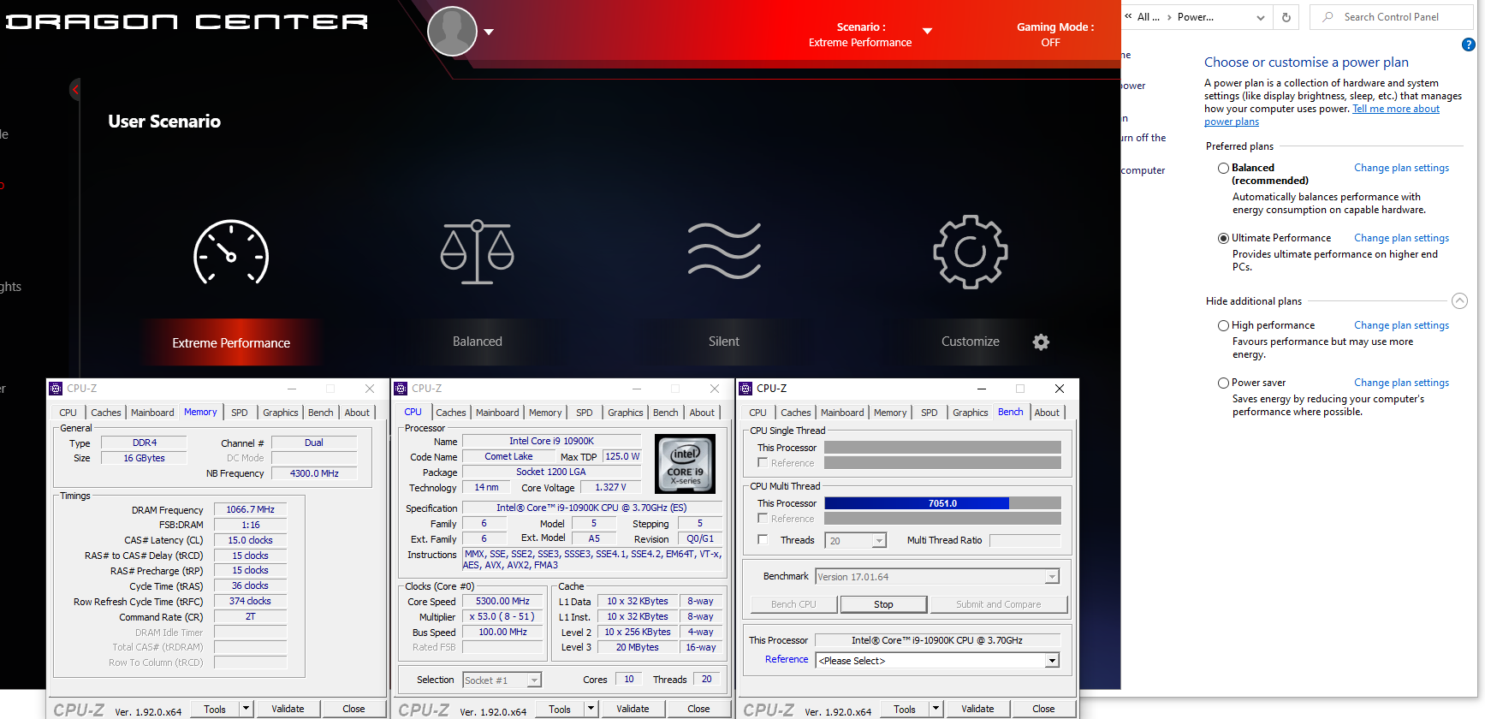Open Bench tab in Memory CPU-Z window
The width and height of the screenshot is (1485, 719).
[321, 413]
